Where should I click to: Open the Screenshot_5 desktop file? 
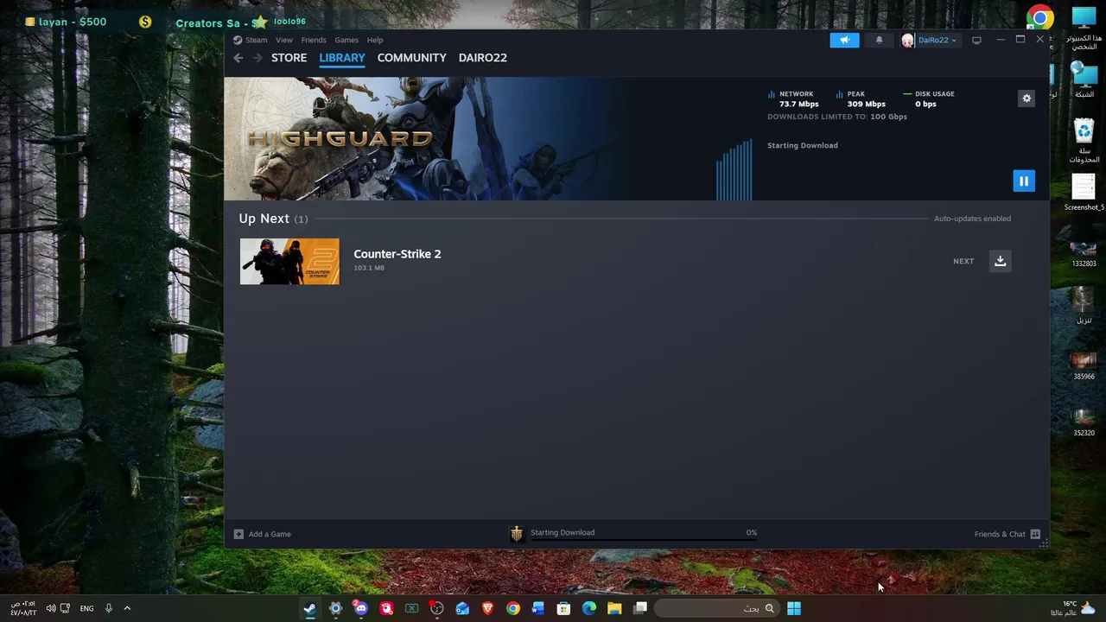[x=1084, y=193]
